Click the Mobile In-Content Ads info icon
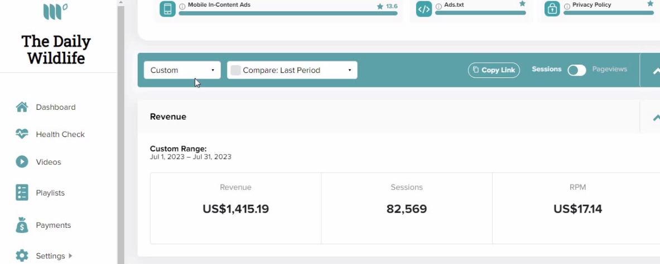The width and height of the screenshot is (660, 264). coord(182,6)
